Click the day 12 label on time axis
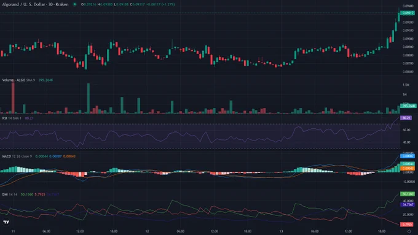This screenshot has height=235, width=418. pos(147,231)
